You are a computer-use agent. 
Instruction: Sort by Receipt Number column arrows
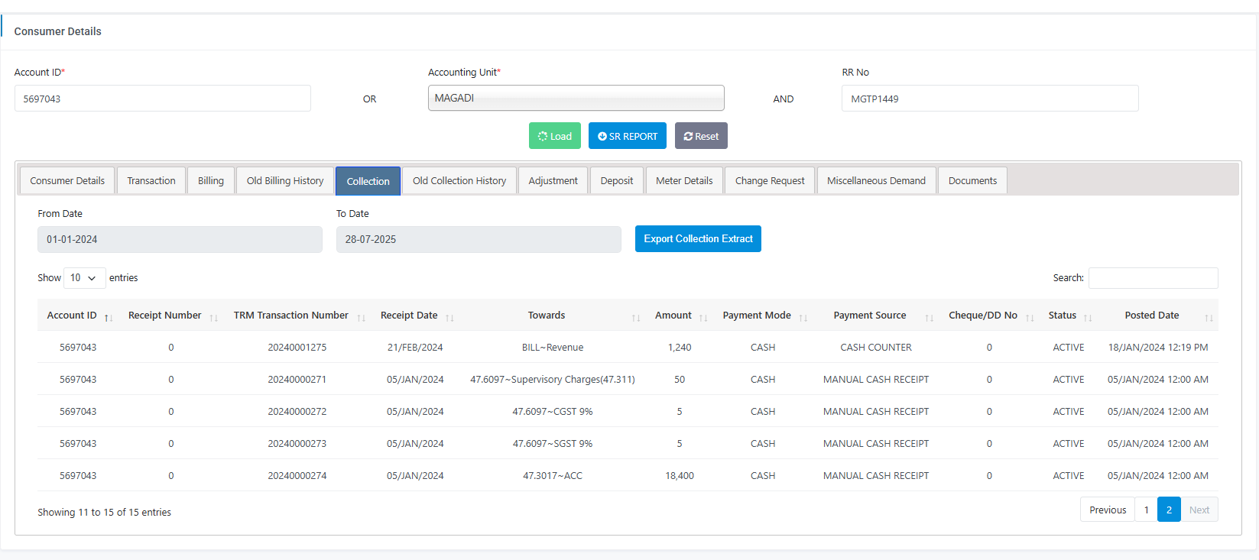[x=213, y=317]
